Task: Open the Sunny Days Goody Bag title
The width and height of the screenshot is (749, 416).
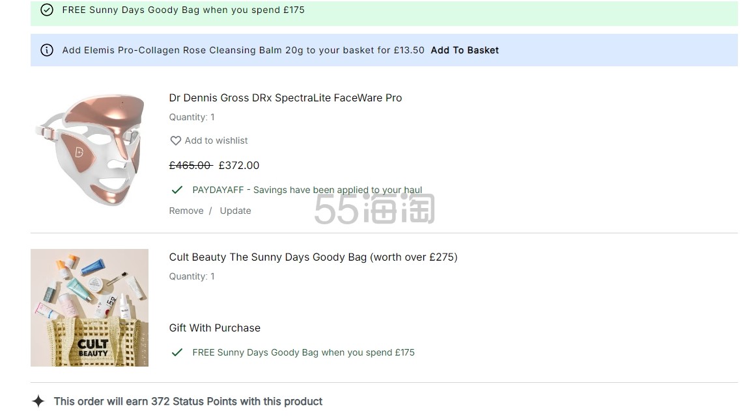Action: (x=313, y=257)
